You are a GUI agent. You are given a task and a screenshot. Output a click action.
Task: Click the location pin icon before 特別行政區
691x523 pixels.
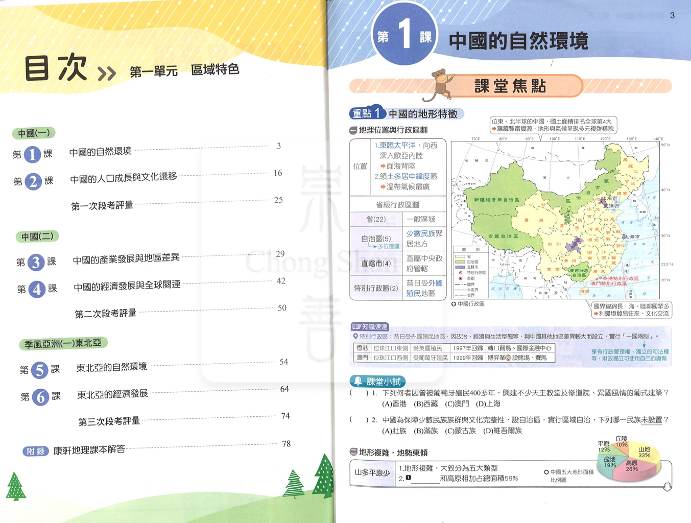pos(355,337)
